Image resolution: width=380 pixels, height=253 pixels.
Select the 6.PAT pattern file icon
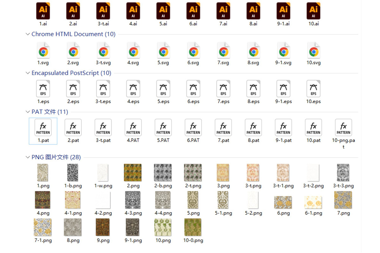tap(193, 127)
